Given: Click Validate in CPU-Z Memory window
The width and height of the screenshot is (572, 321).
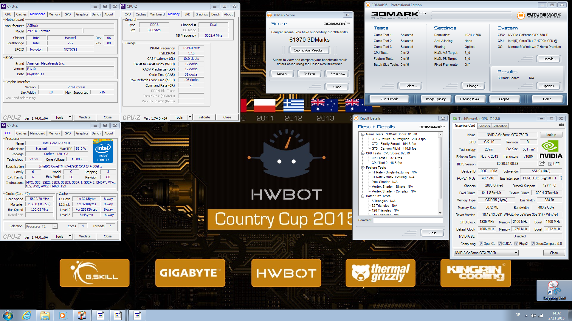Looking at the screenshot, I should click(x=204, y=117).
